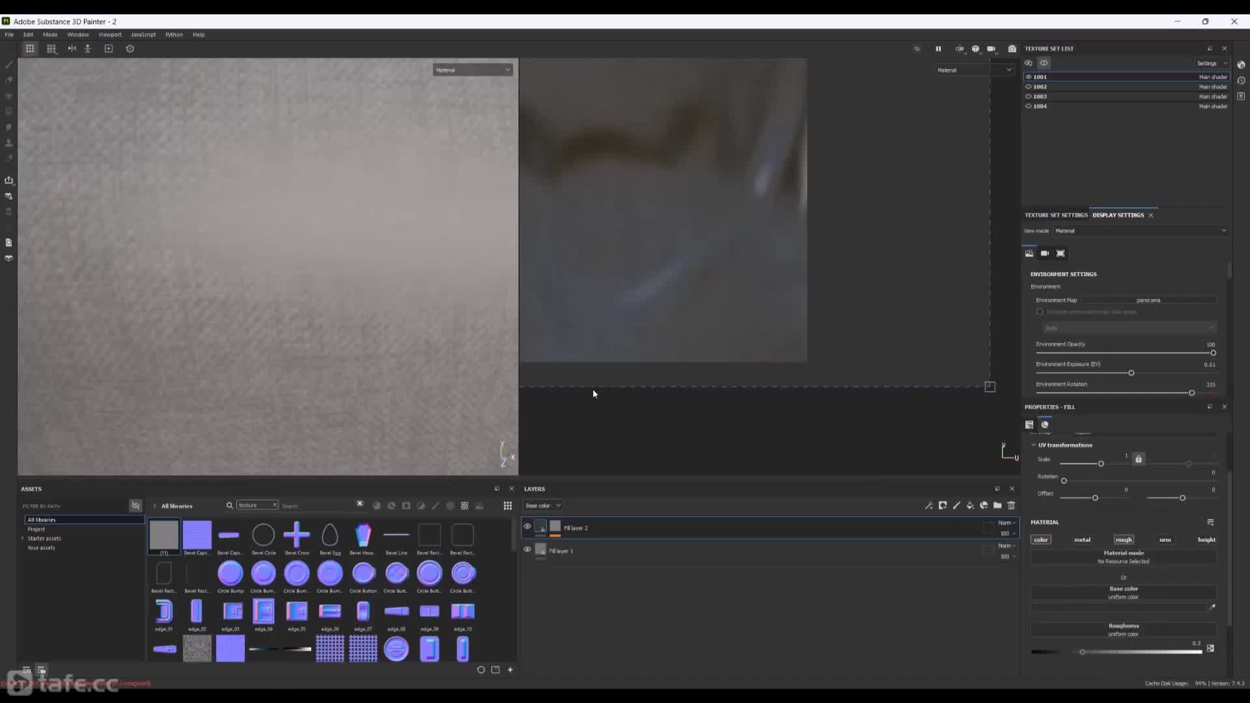Toggle visibility of Fill layer 1
The height and width of the screenshot is (703, 1250).
pos(527,550)
